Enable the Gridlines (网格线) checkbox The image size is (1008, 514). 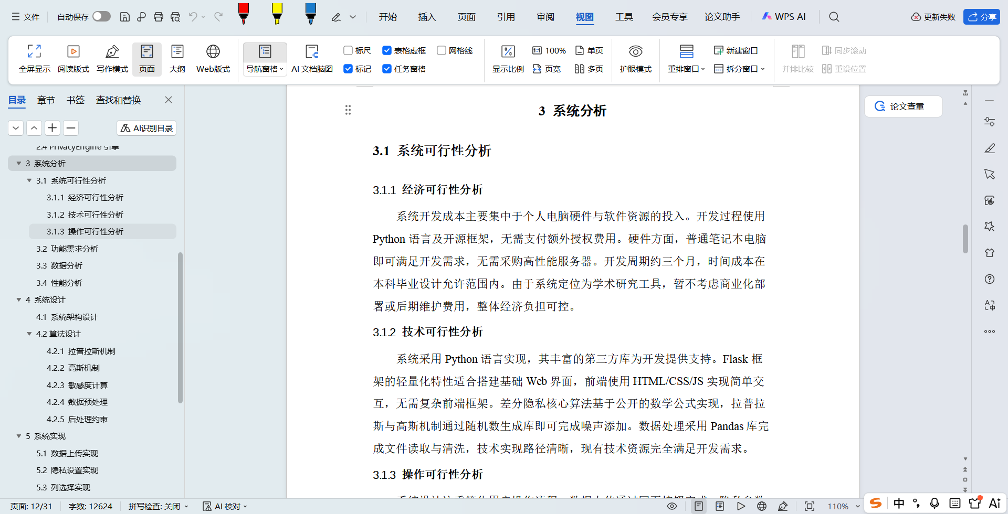coord(442,50)
